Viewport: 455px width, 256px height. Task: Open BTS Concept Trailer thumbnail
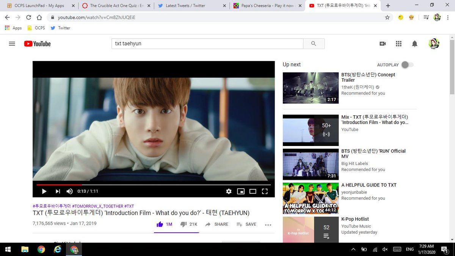tap(311, 88)
